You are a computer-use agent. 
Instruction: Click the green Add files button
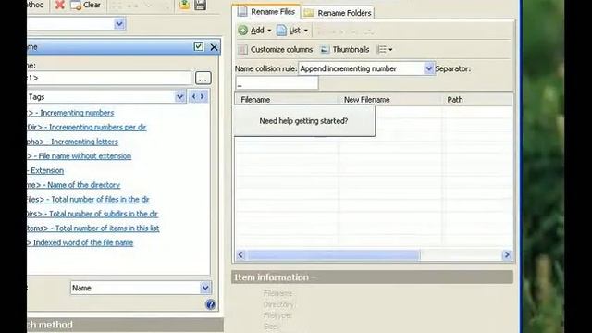pos(251,31)
